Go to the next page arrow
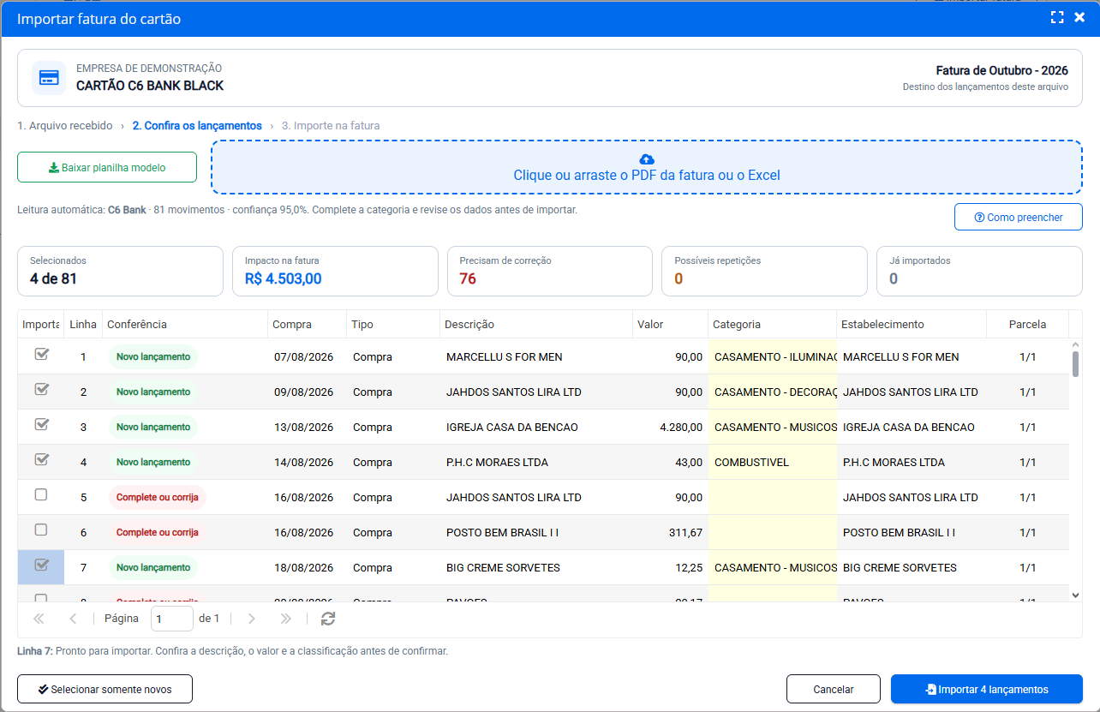1100x712 pixels. 251,619
